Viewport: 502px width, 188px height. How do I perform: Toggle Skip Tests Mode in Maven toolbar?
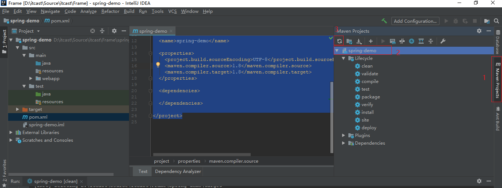(x=412, y=41)
